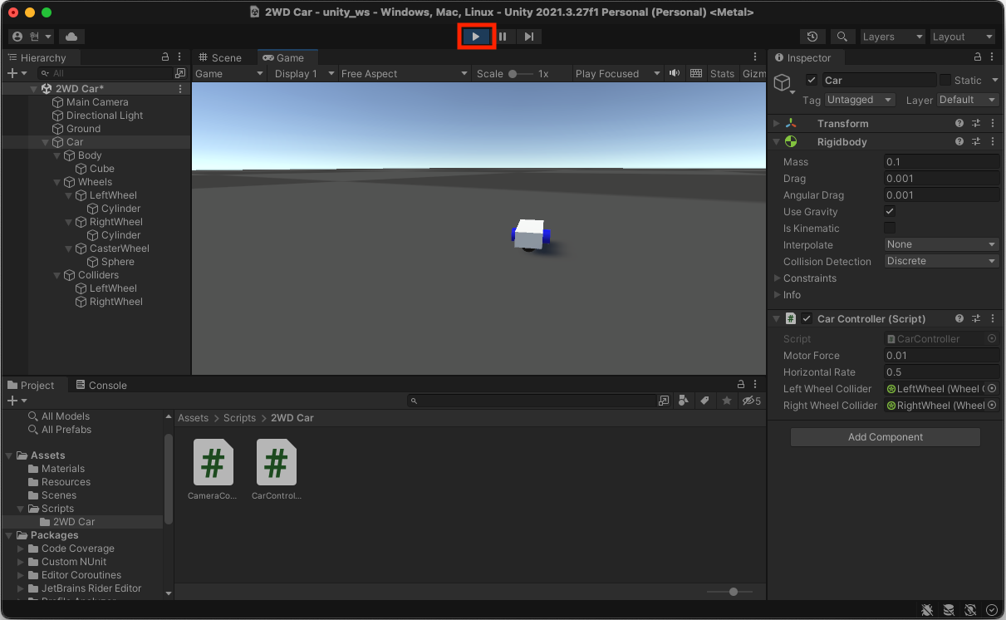Click Project favorites star icon
Screen dimensions: 1006x620
(727, 401)
